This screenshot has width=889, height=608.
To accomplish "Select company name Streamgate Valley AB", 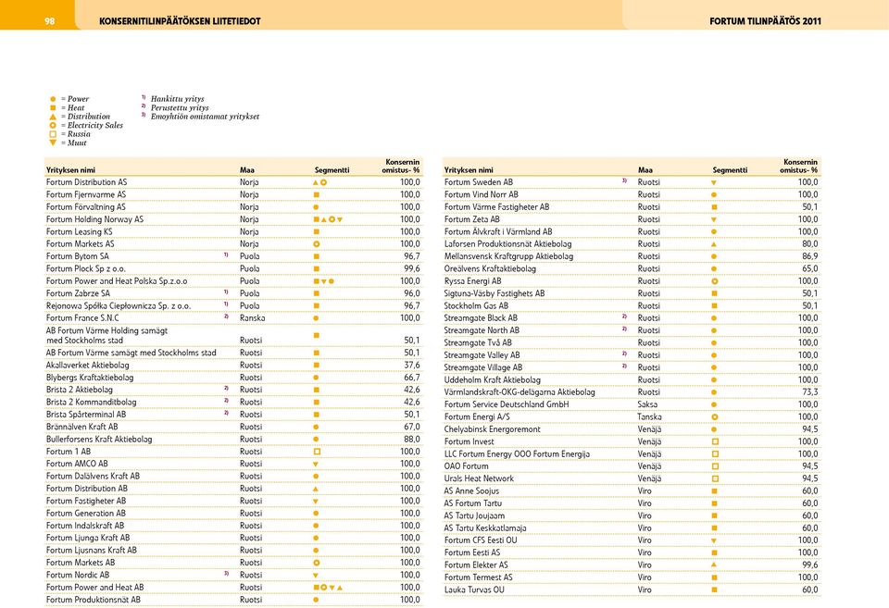I will (482, 355).
